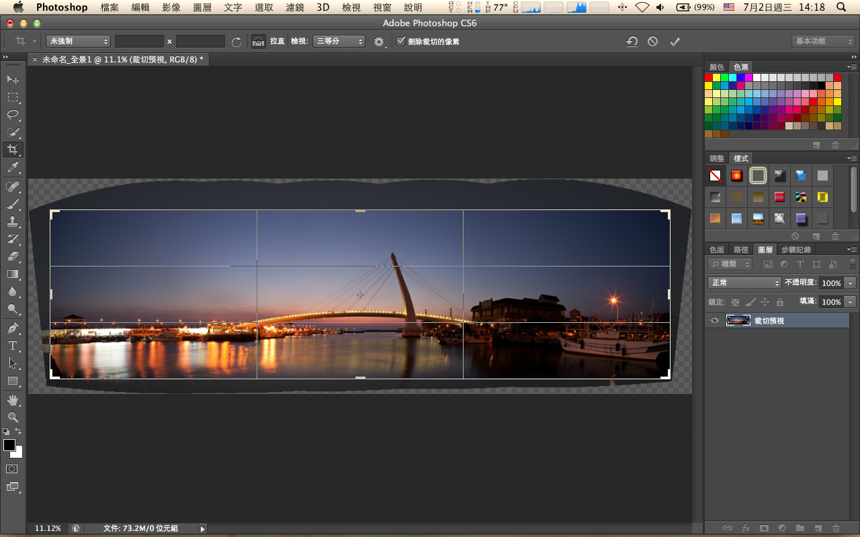Select the Dodge tool

[x=13, y=309]
